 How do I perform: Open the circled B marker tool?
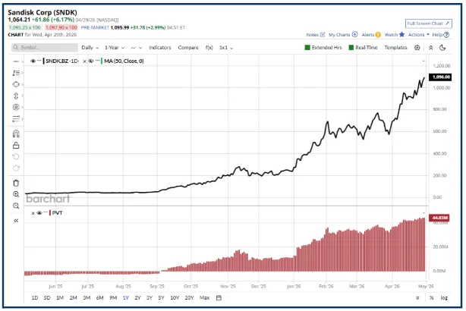pyautogui.click(x=16, y=107)
